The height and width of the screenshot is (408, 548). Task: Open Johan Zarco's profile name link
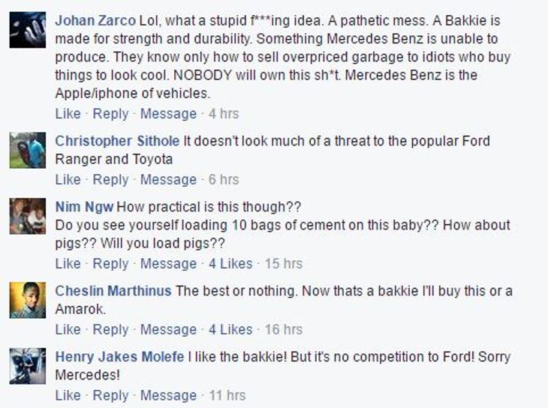95,20
